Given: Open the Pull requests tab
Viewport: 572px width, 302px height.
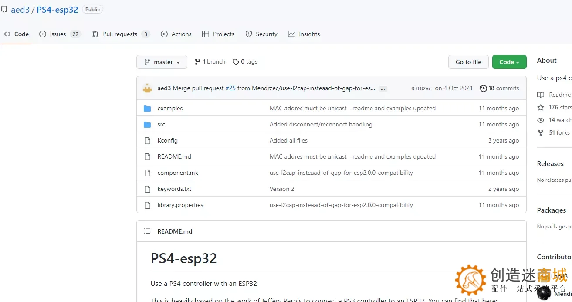Looking at the screenshot, I should click(x=121, y=34).
